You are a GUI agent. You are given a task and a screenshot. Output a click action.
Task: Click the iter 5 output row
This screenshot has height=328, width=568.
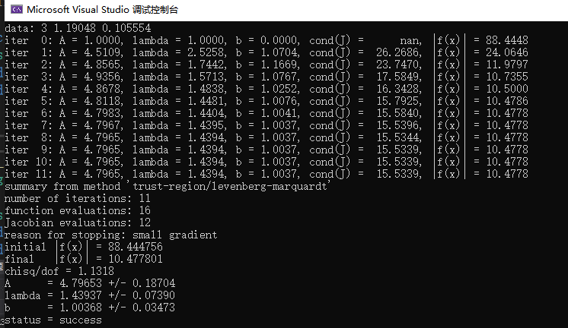(266, 101)
